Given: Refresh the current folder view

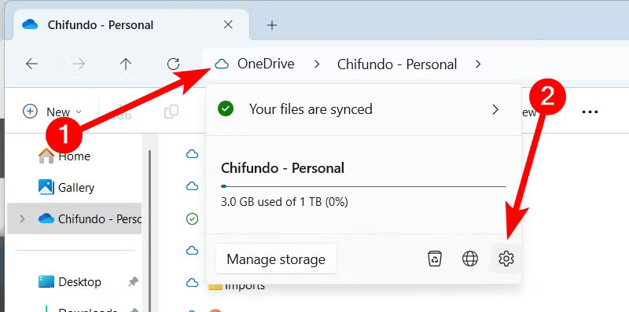Looking at the screenshot, I should (173, 64).
